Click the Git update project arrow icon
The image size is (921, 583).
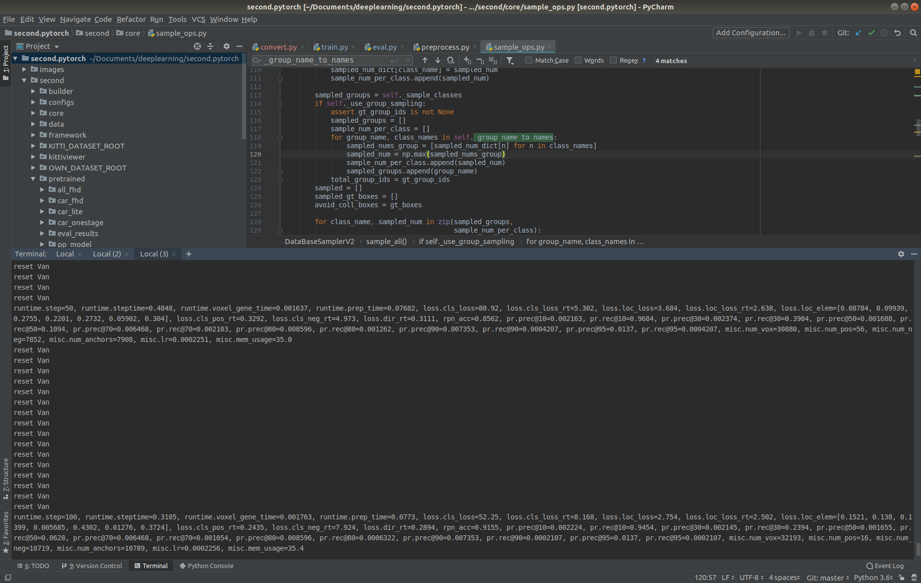(858, 33)
